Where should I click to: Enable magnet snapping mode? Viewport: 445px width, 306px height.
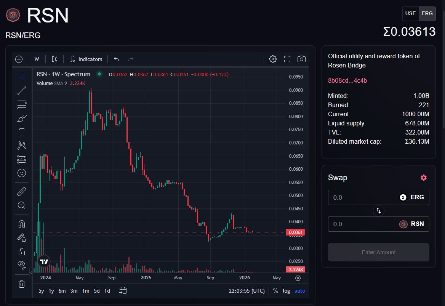click(22, 224)
